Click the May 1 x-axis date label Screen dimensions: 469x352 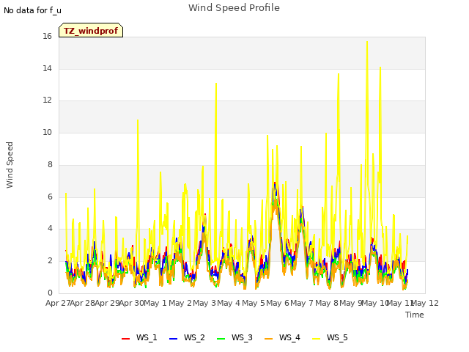click(155, 303)
